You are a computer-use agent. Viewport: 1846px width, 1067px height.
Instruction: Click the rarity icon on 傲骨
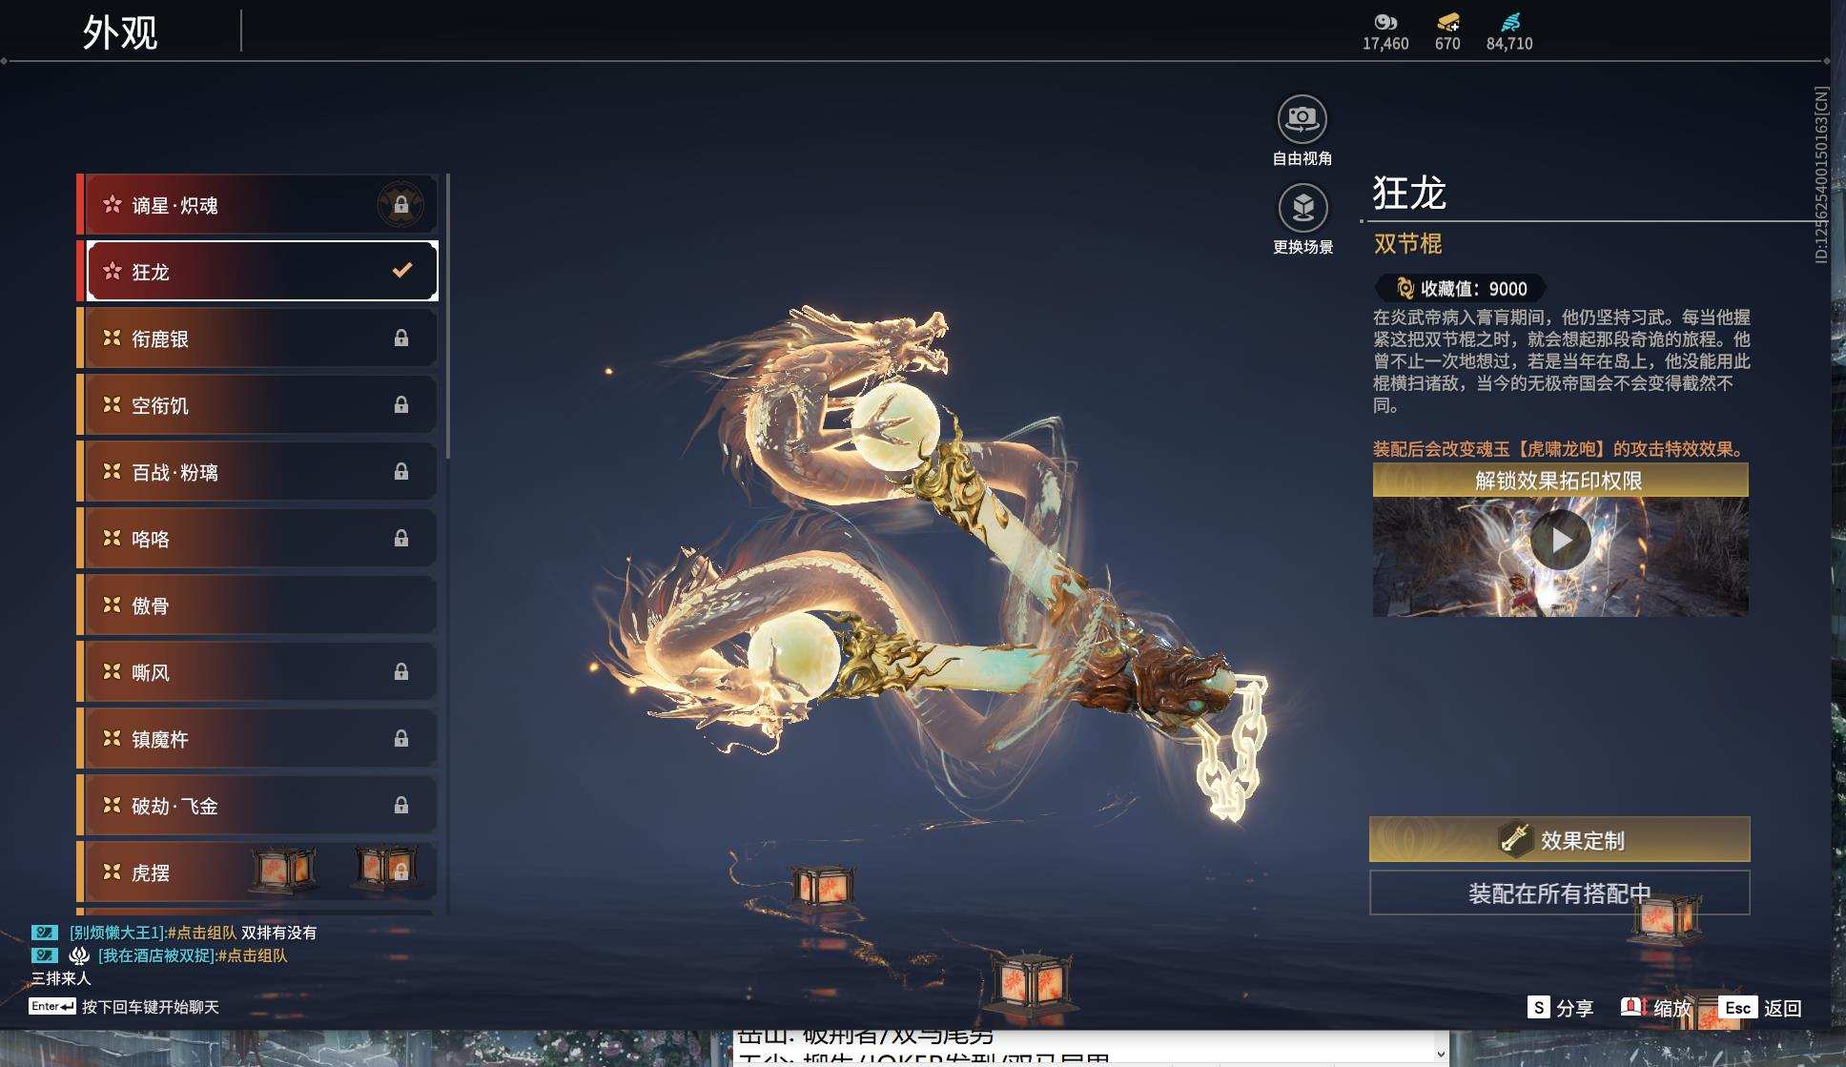click(x=112, y=605)
